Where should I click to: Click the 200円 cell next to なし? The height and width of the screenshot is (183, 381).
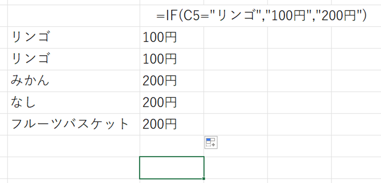point(172,102)
